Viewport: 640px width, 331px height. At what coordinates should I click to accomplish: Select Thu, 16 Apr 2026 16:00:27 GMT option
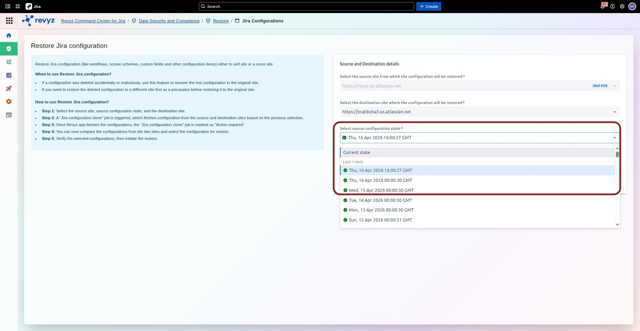pyautogui.click(x=477, y=170)
